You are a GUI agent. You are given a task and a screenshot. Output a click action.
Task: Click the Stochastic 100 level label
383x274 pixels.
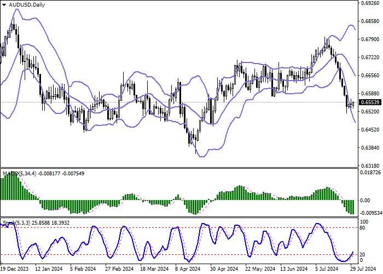coord(364,222)
